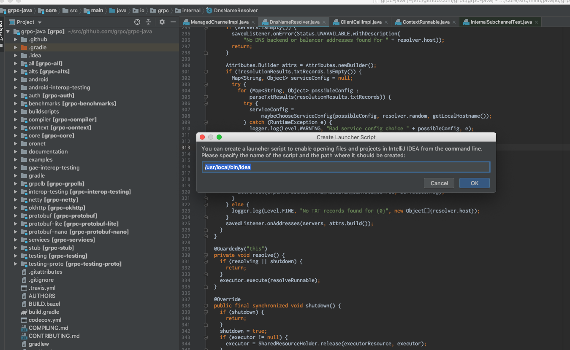This screenshot has height=350, width=570.
Task: Click the launcher script path field
Action: pyautogui.click(x=345, y=167)
